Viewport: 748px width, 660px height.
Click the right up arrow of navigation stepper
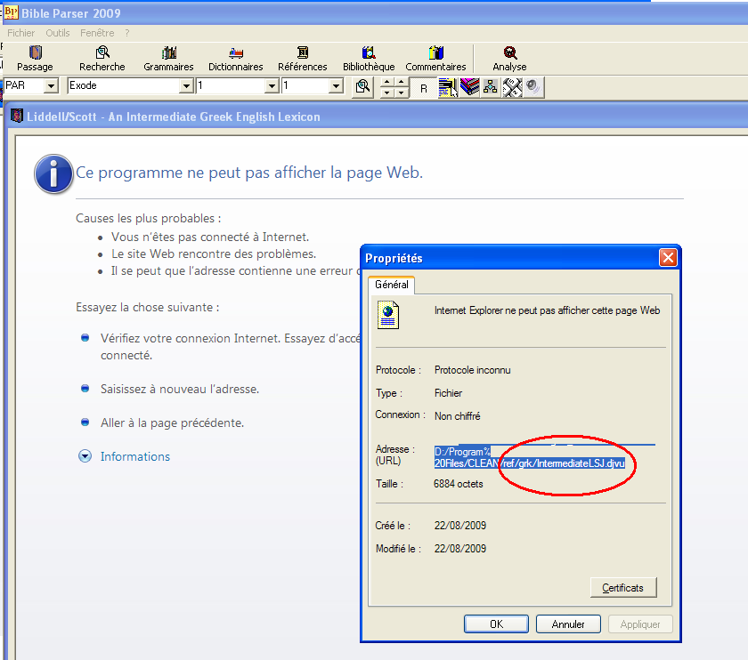coord(402,82)
